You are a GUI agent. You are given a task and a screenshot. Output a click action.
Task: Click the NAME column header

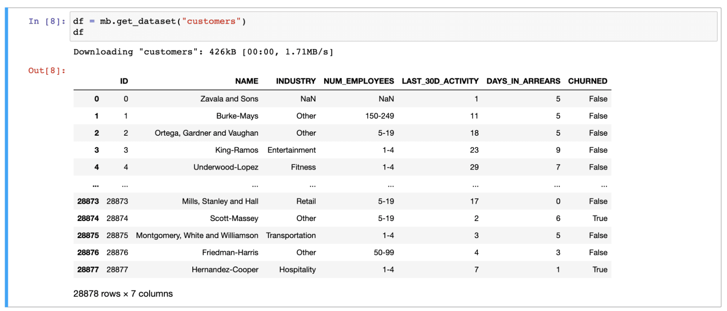click(x=246, y=81)
